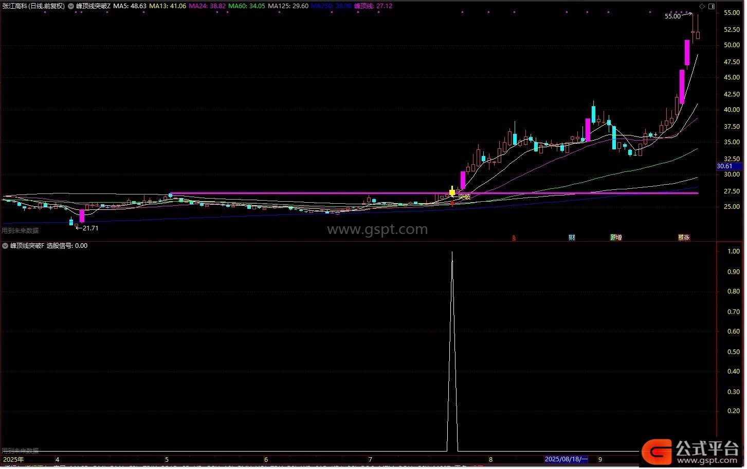The width and height of the screenshot is (747, 469).
Task: Click the MA5: 48.63 moving average label
Action: [x=130, y=6]
